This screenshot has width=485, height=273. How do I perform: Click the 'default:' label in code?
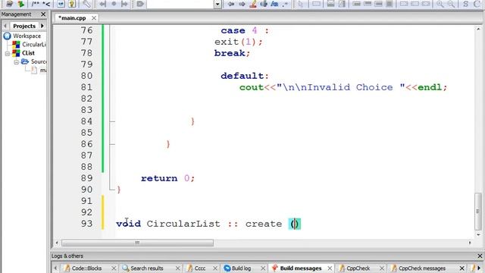coord(245,76)
